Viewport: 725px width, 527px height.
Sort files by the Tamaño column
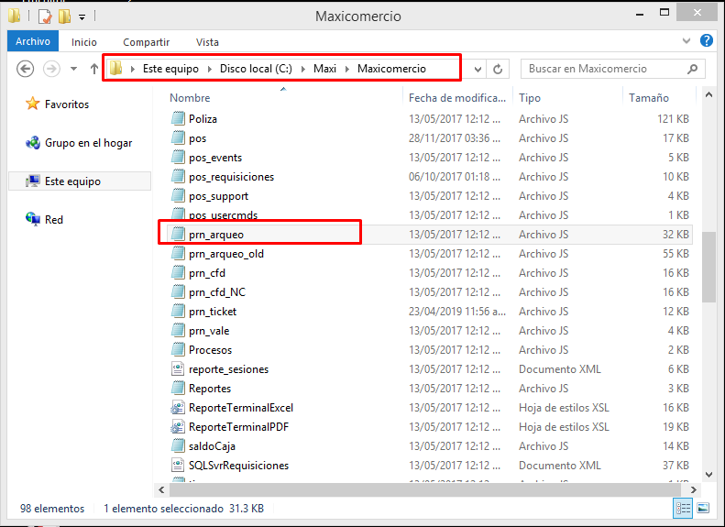[x=648, y=97]
